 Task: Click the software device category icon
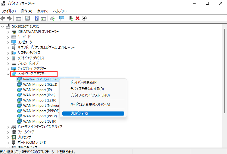pyautogui.click(x=14, y=58)
